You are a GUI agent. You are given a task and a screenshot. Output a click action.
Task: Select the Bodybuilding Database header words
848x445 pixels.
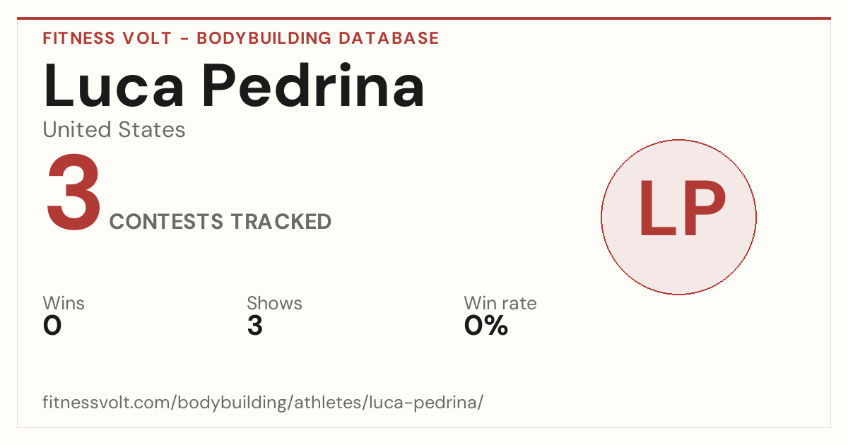[318, 38]
